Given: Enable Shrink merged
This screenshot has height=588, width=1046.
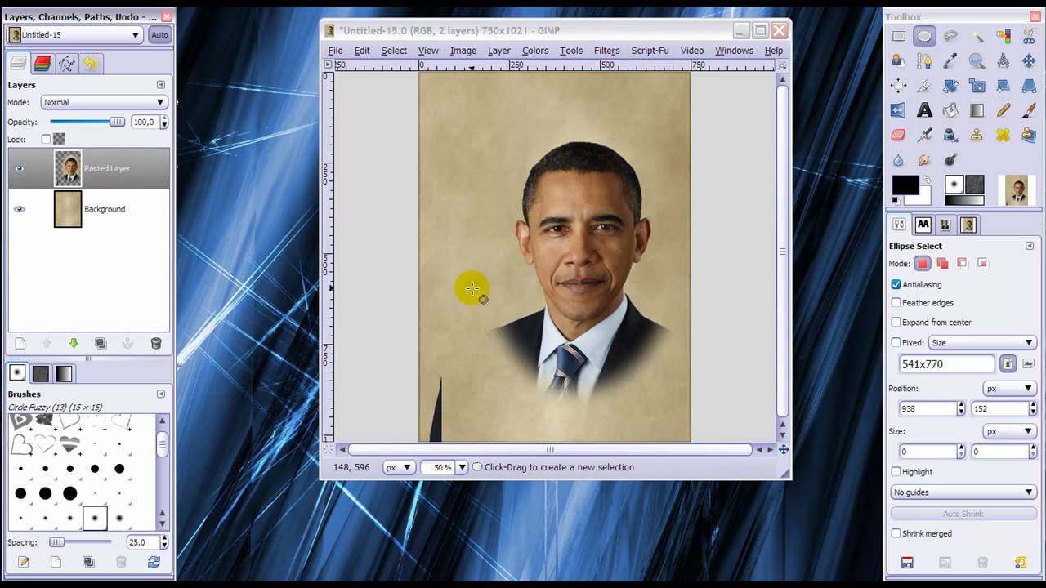Looking at the screenshot, I should pyautogui.click(x=896, y=533).
